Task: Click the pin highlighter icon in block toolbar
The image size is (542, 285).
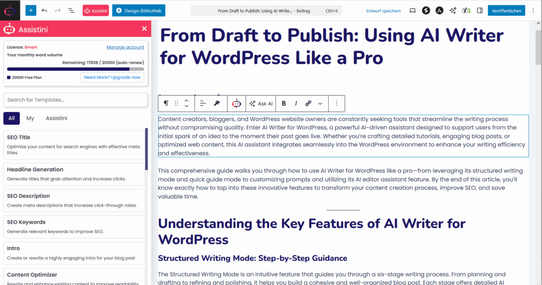Action: 216,103
